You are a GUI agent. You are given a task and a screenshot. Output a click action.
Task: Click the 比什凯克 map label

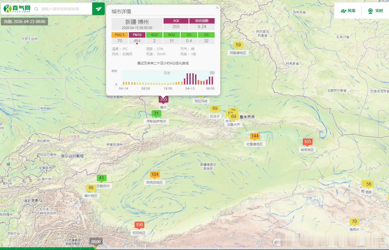[x=74, y=137]
